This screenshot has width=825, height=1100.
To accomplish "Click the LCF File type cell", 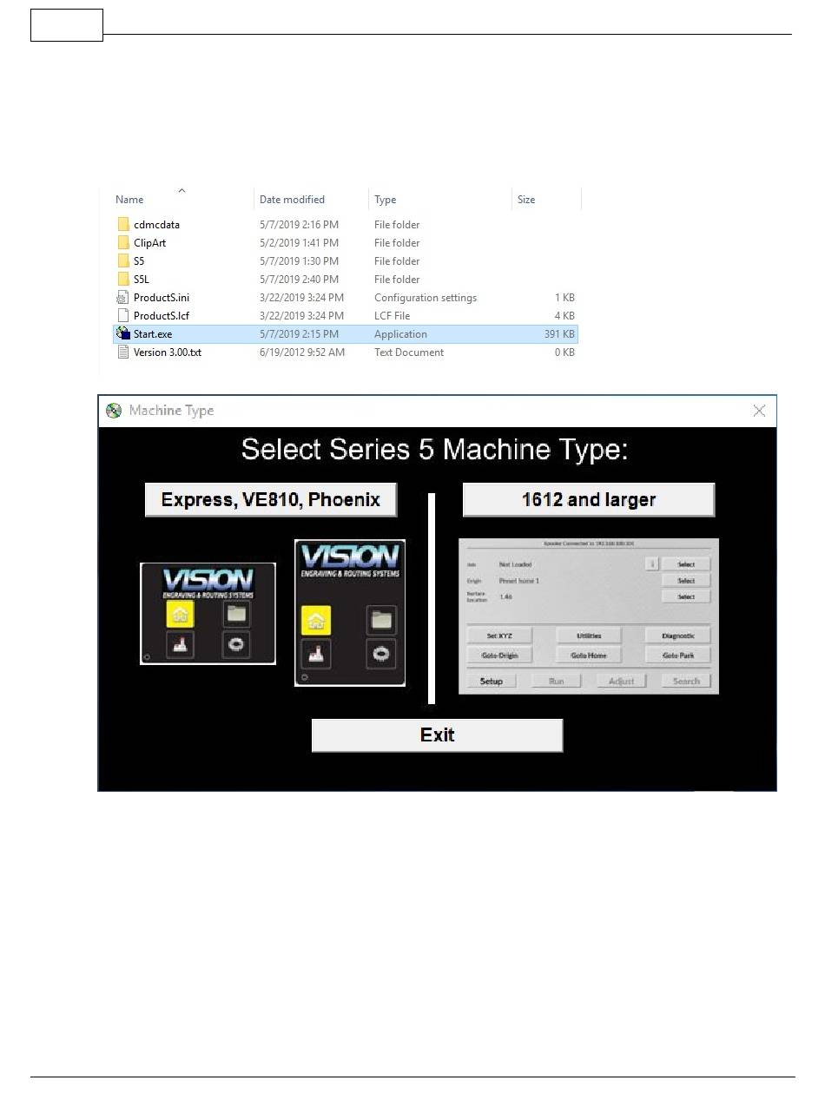I will point(392,316).
